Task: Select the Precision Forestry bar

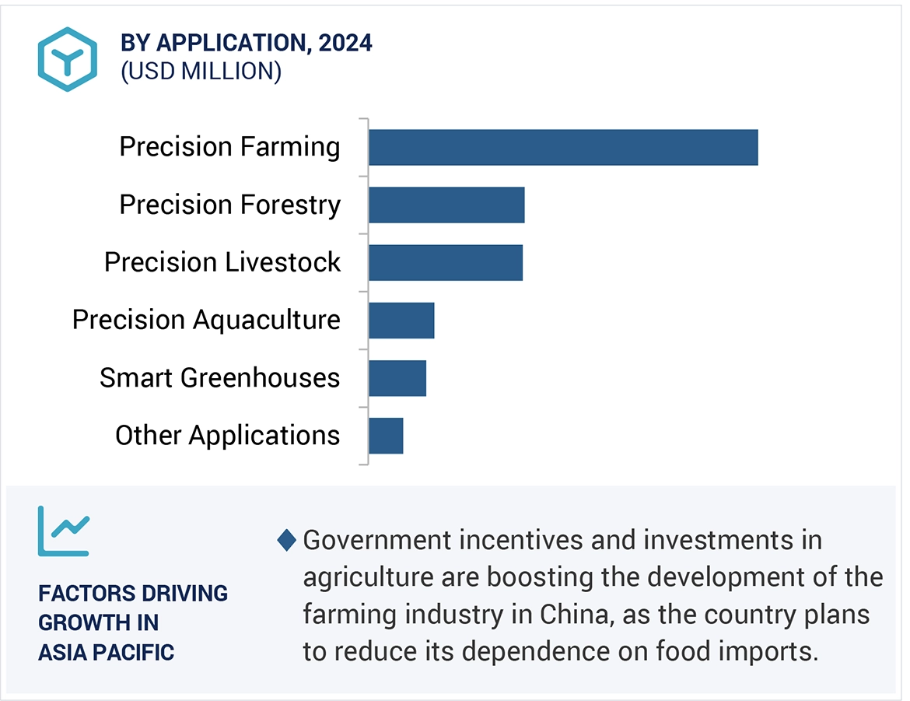Action: pyautogui.click(x=446, y=205)
